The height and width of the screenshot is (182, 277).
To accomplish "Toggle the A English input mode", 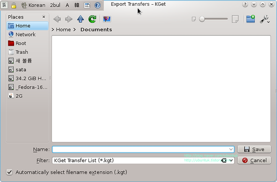I will pyautogui.click(x=67, y=5).
